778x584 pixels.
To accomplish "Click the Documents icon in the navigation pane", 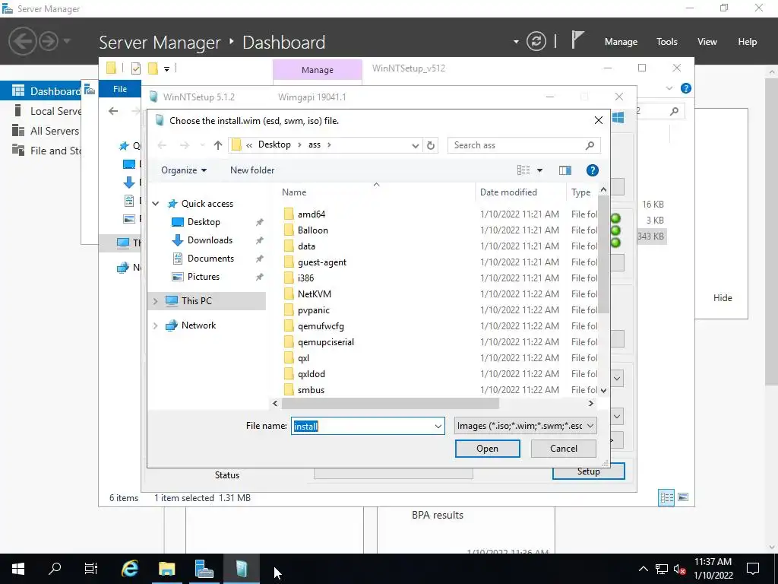I will (177, 259).
